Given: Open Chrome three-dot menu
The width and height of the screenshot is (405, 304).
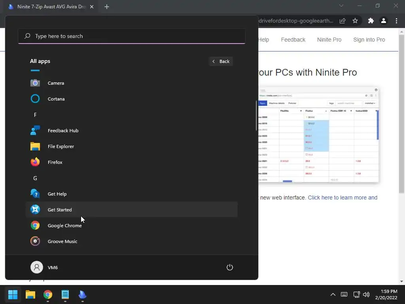Looking at the screenshot, I should (396, 21).
